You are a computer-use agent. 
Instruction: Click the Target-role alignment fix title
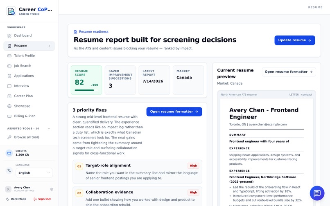point(108,166)
